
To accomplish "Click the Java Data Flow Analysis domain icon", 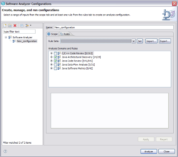I will 59,65.
